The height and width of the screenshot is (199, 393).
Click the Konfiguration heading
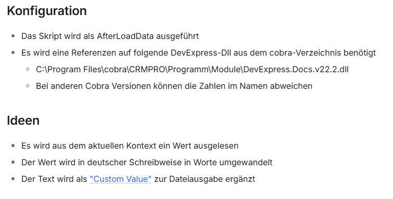pos(47,11)
